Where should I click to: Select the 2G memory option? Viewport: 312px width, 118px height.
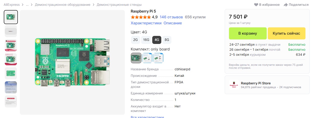point(135,40)
